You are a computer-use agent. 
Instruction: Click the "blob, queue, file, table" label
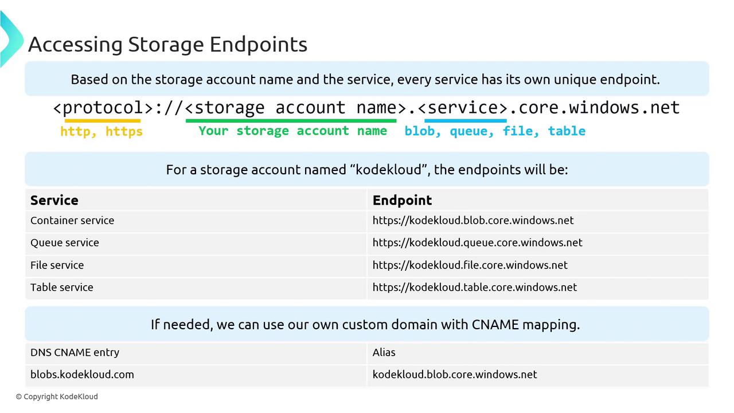495,131
